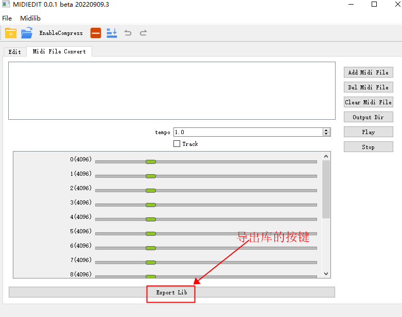This screenshot has width=402, height=317.
Task: Click the redo arrow icon
Action: (x=144, y=33)
